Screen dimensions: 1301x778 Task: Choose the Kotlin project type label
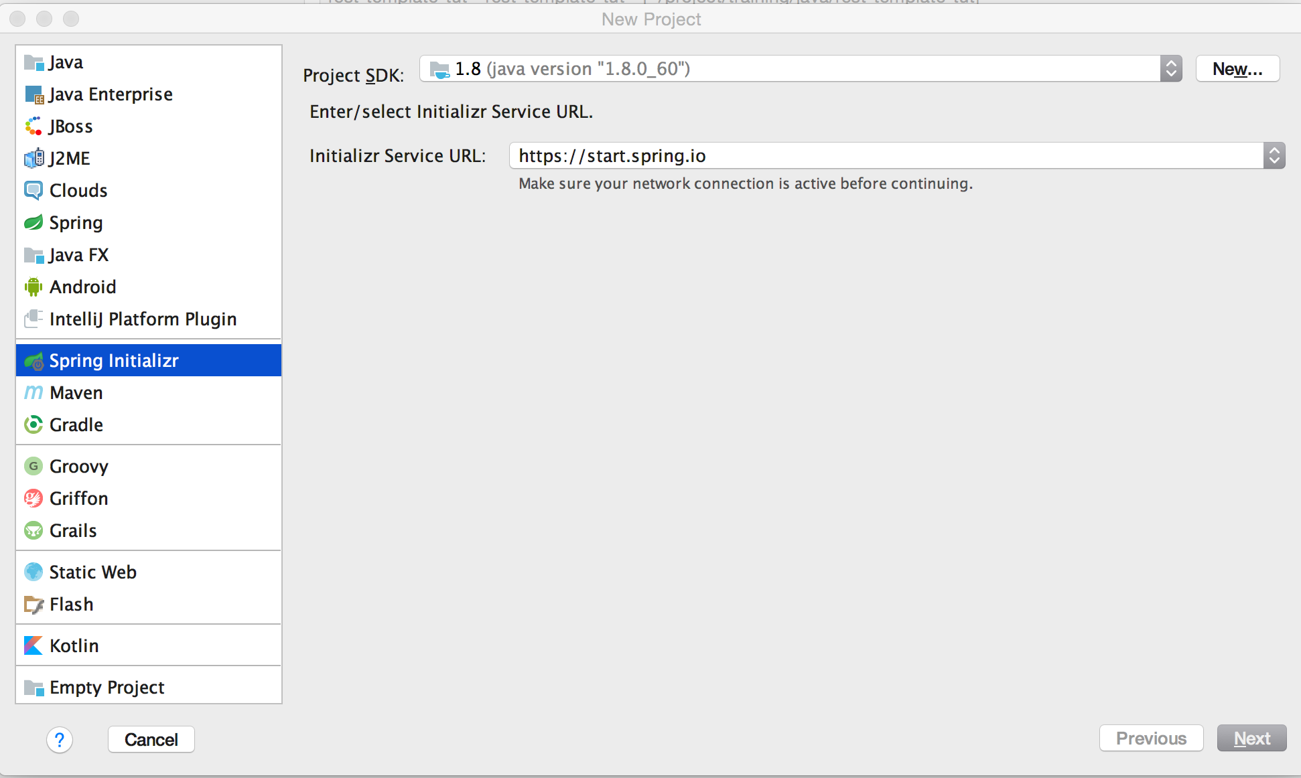coord(74,646)
